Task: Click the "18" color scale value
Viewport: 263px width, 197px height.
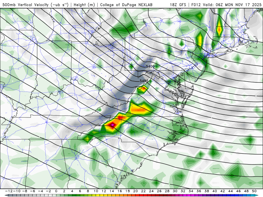Action: pos(128,191)
